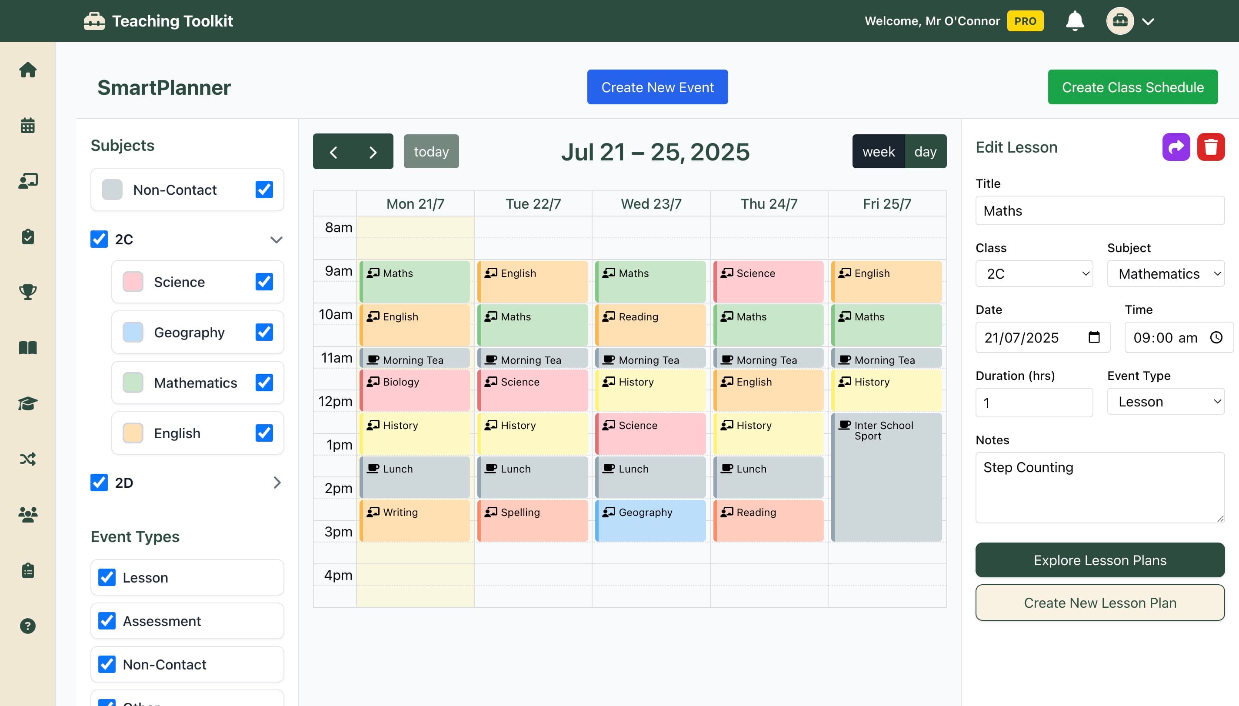Open the calendar icon in the sidebar
Viewport: 1239px width, 706px height.
click(28, 125)
